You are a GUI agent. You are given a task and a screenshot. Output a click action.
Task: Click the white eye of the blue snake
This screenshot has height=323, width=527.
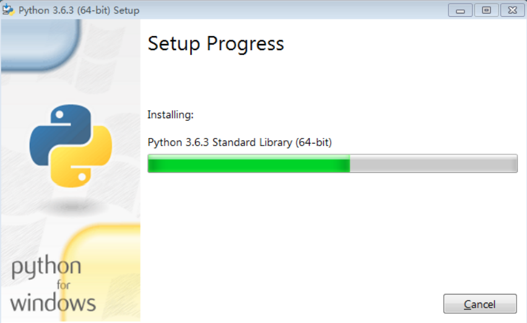(59, 115)
